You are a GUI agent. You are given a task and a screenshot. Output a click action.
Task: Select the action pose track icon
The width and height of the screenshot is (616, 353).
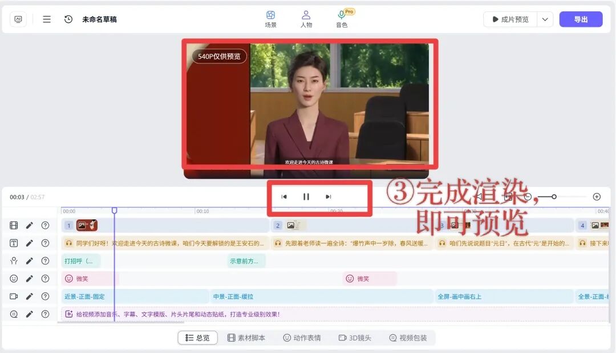tap(13, 260)
